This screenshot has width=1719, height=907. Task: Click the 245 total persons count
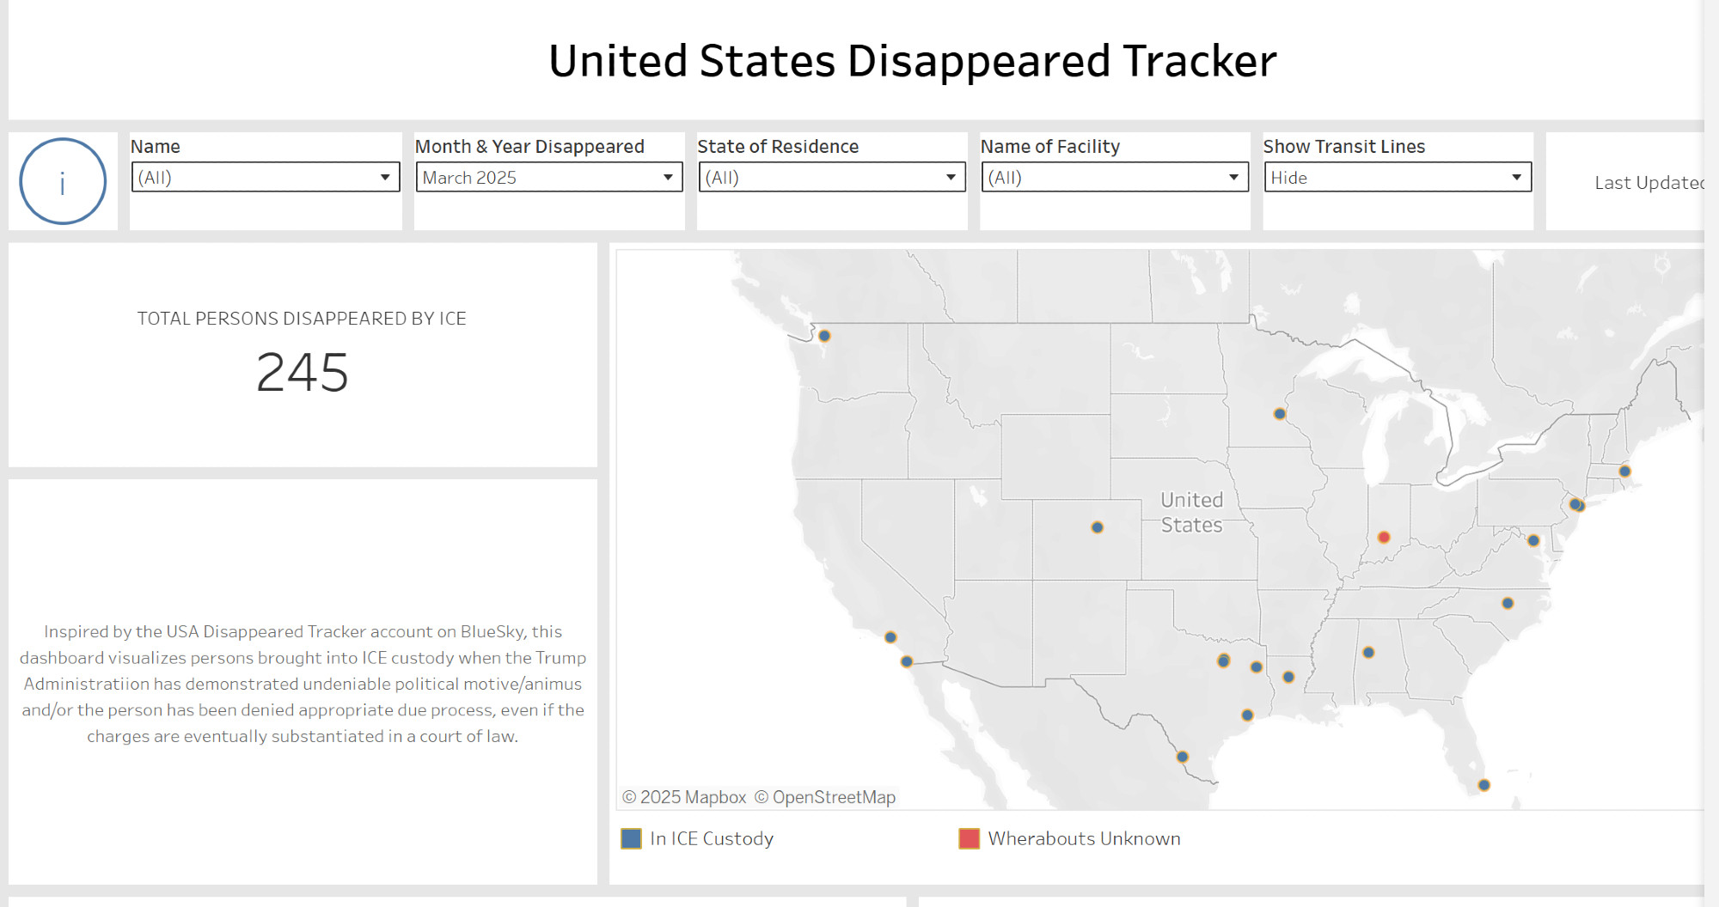[x=303, y=373]
